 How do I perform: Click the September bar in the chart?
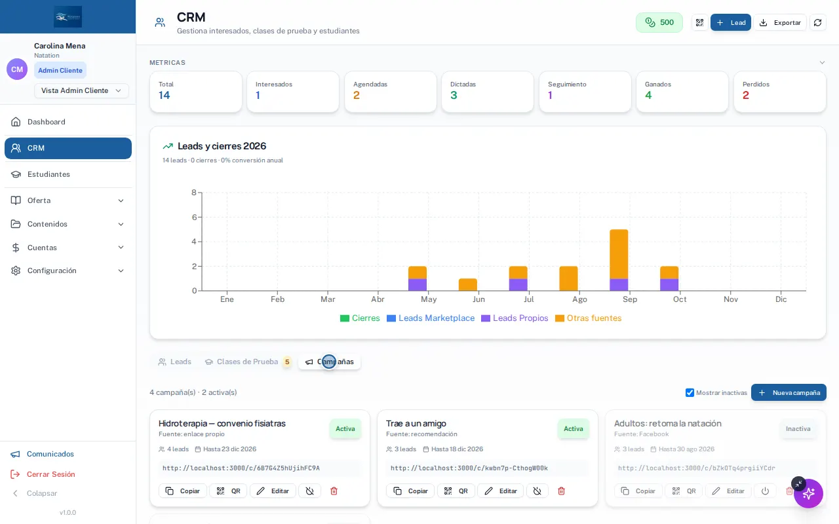pos(619,260)
